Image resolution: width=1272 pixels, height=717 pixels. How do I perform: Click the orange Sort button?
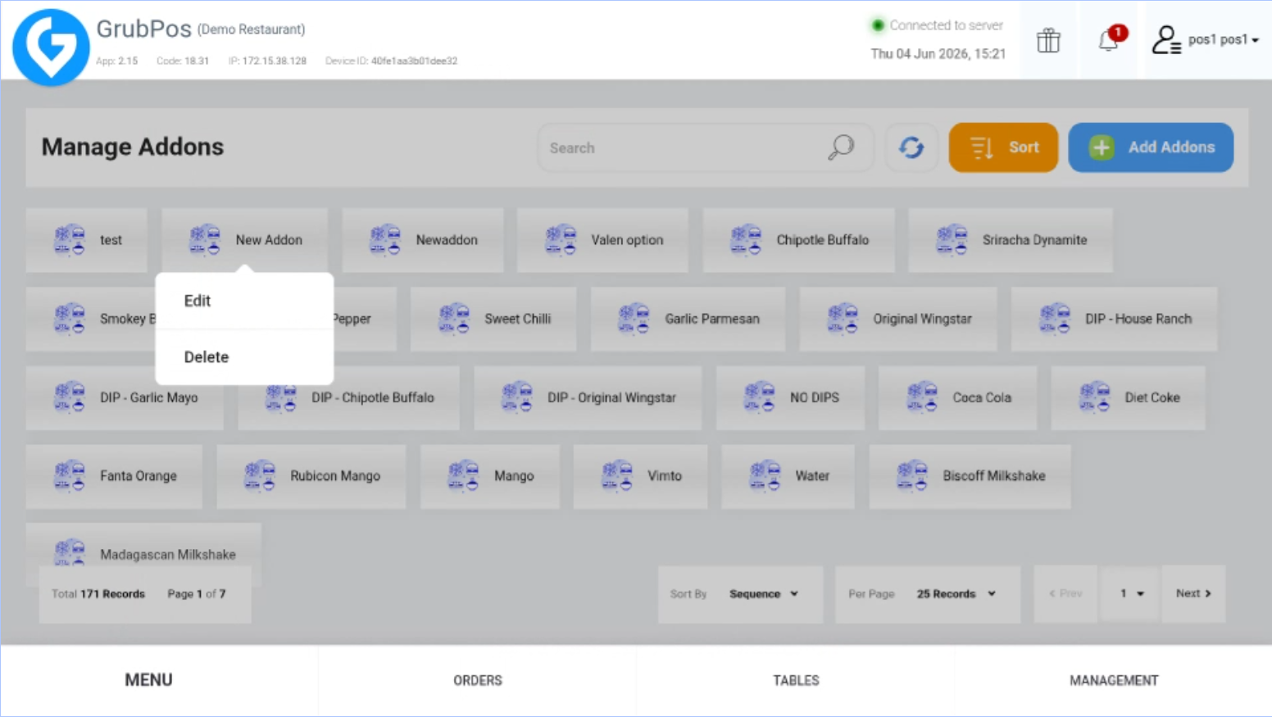click(x=1003, y=147)
